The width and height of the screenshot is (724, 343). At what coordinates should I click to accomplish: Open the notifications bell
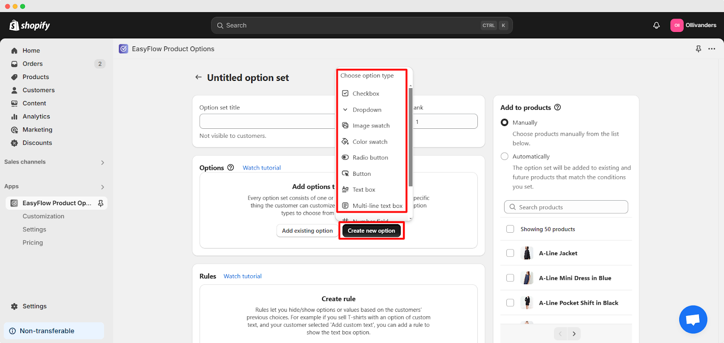[656, 25]
